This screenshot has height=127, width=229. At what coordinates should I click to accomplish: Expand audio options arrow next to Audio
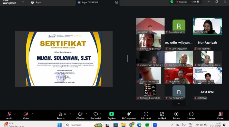pos(15,114)
